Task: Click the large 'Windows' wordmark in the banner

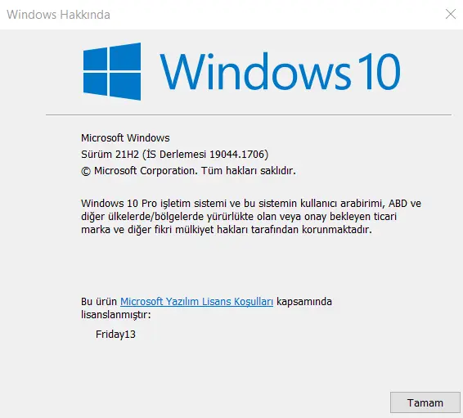Action: point(256,71)
